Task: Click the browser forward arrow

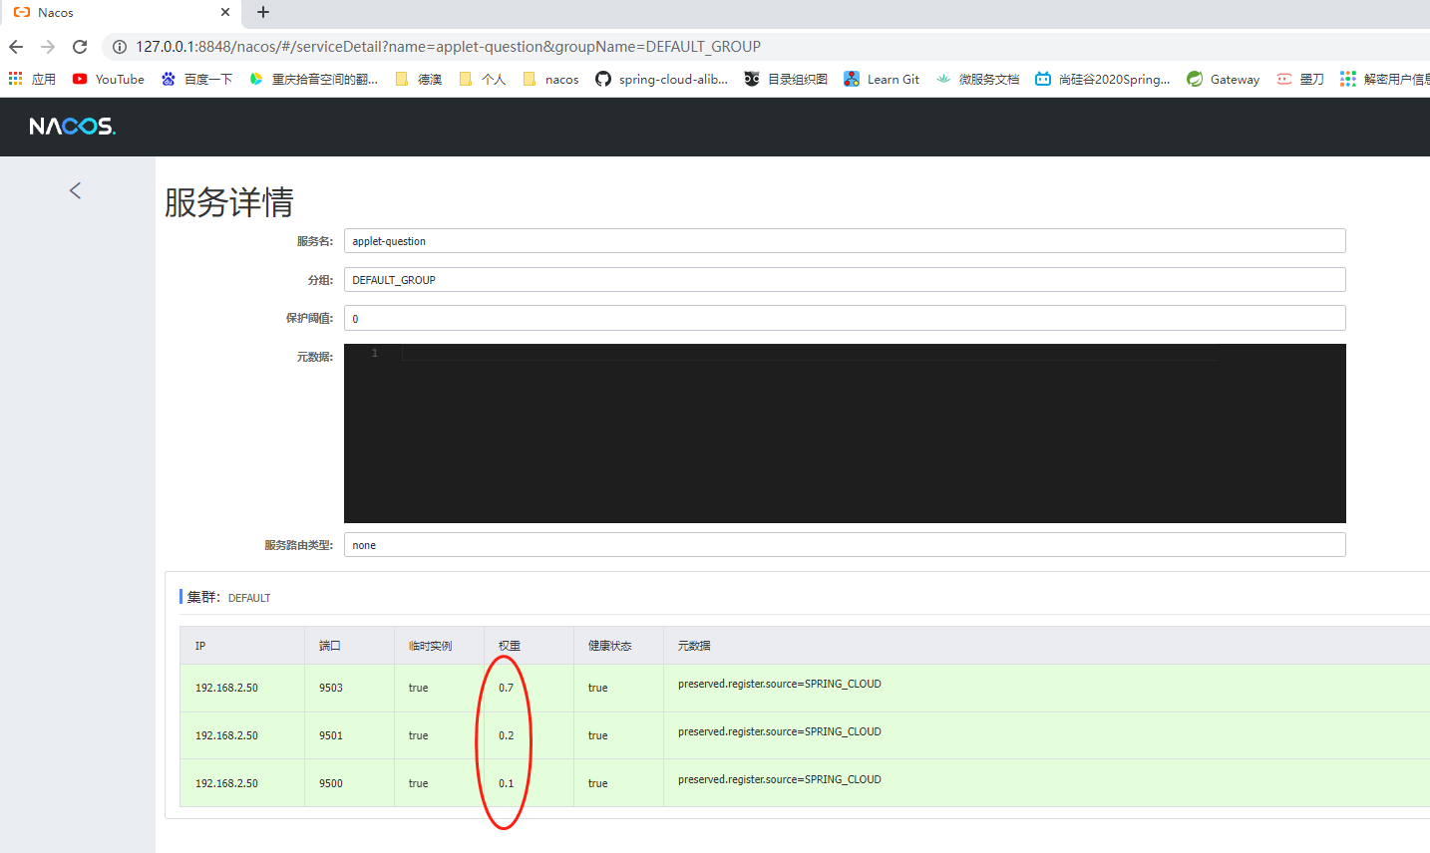Action: click(x=48, y=47)
